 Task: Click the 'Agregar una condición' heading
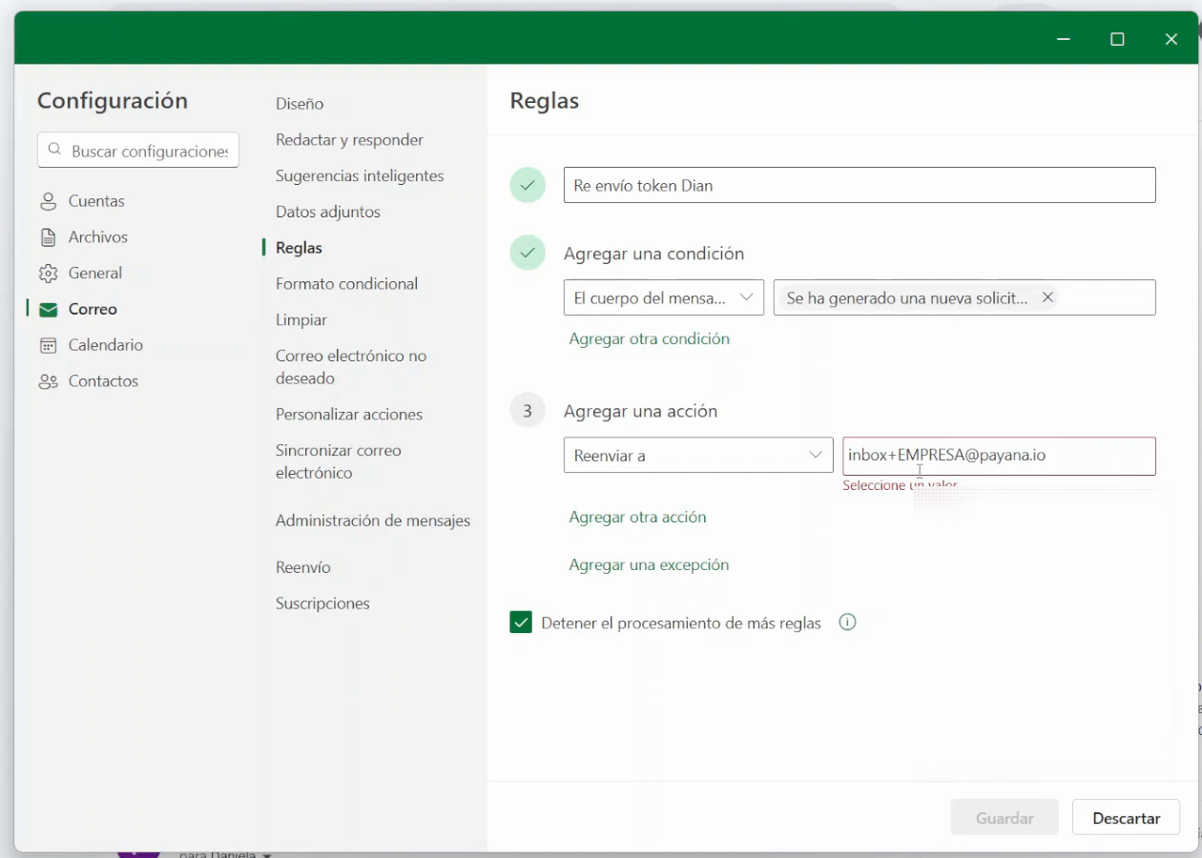coord(653,255)
